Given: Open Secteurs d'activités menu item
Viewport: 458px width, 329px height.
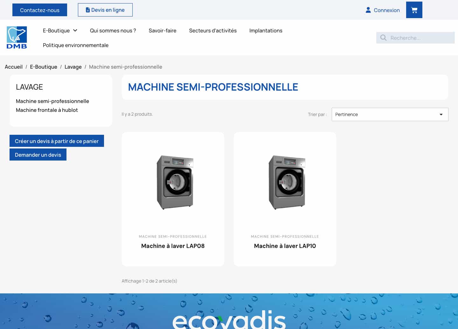Looking at the screenshot, I should pos(213,31).
